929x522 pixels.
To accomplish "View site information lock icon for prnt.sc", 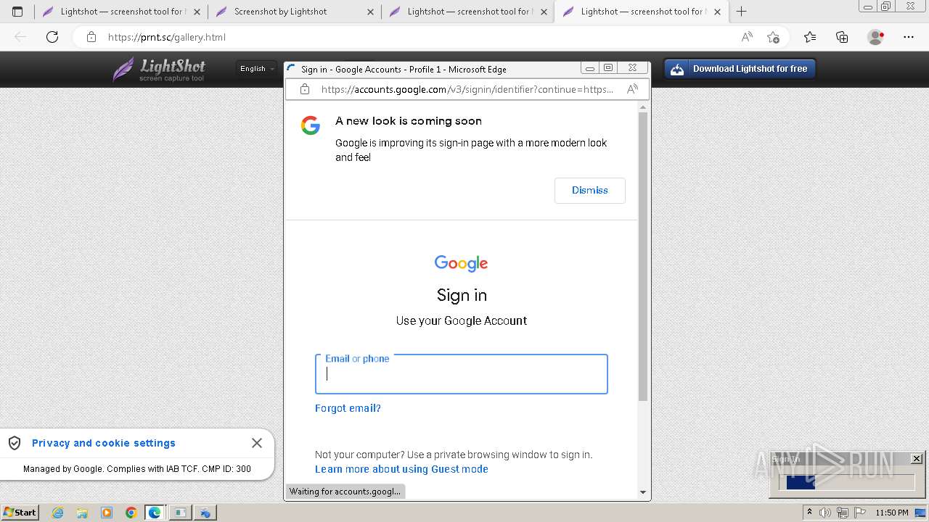I will (91, 37).
